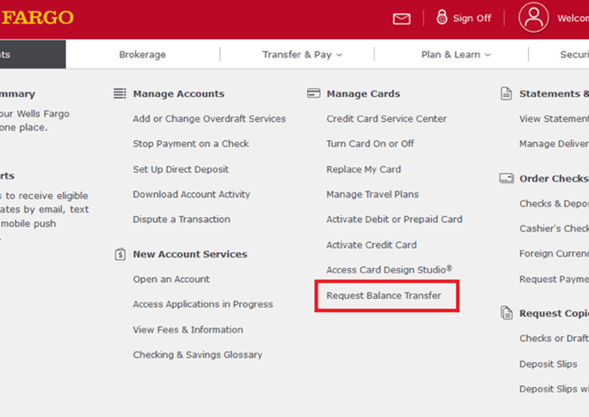Viewport: 589px width, 417px height.
Task: Open the user profile avatar icon
Action: (533, 18)
